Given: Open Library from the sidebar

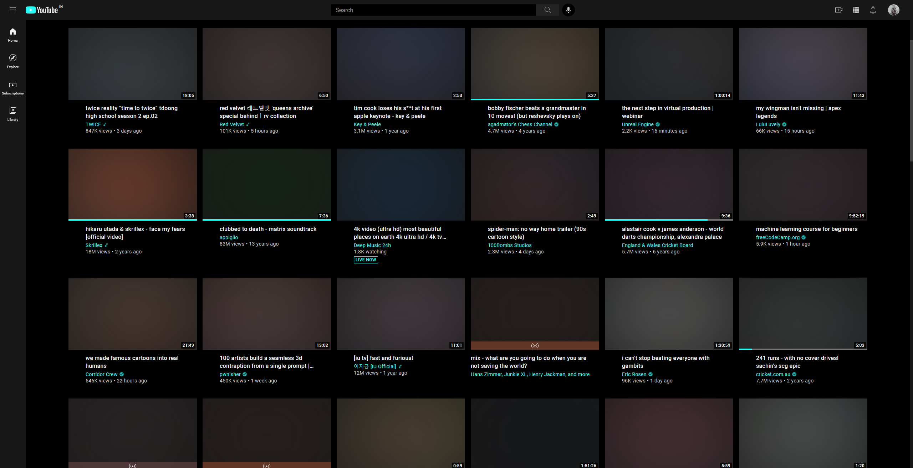Looking at the screenshot, I should coord(12,113).
